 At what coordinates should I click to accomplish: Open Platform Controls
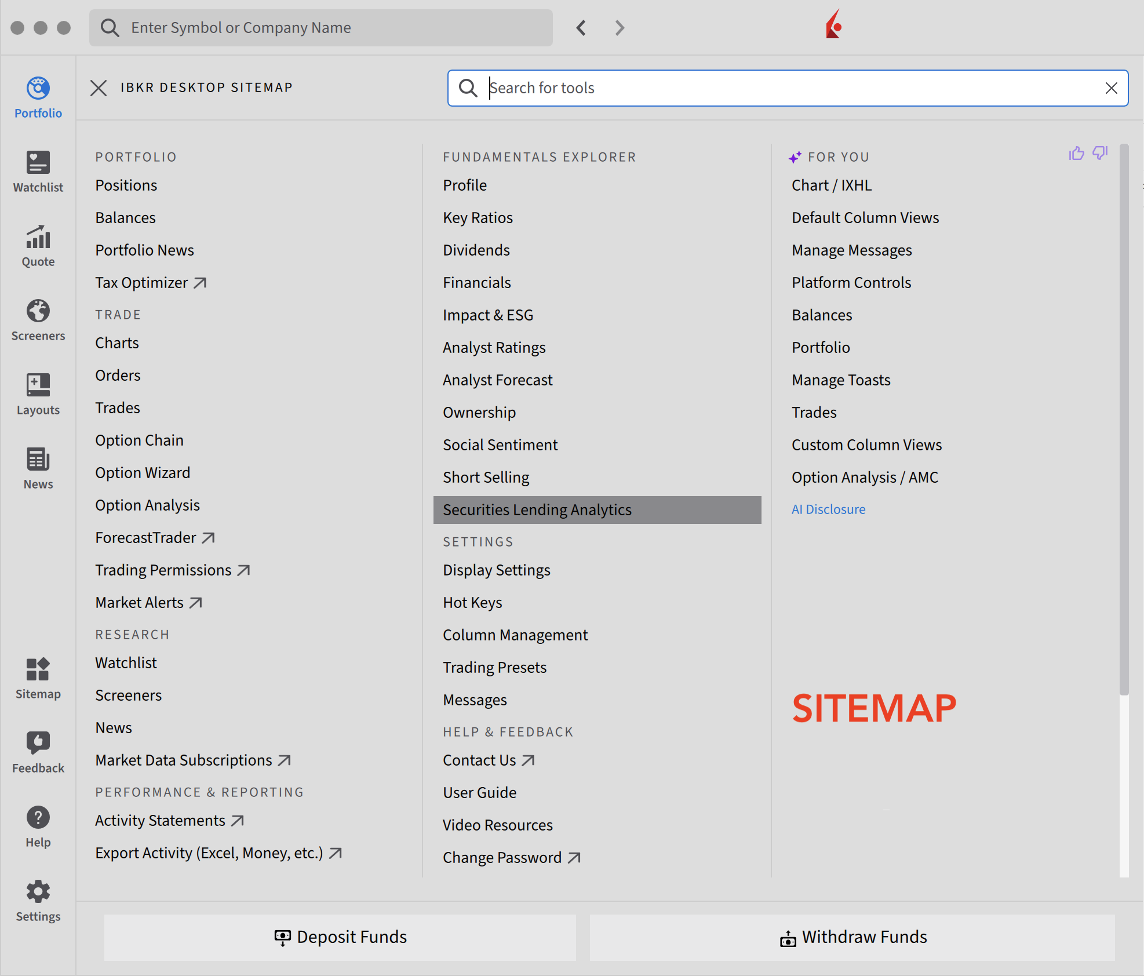click(x=851, y=283)
